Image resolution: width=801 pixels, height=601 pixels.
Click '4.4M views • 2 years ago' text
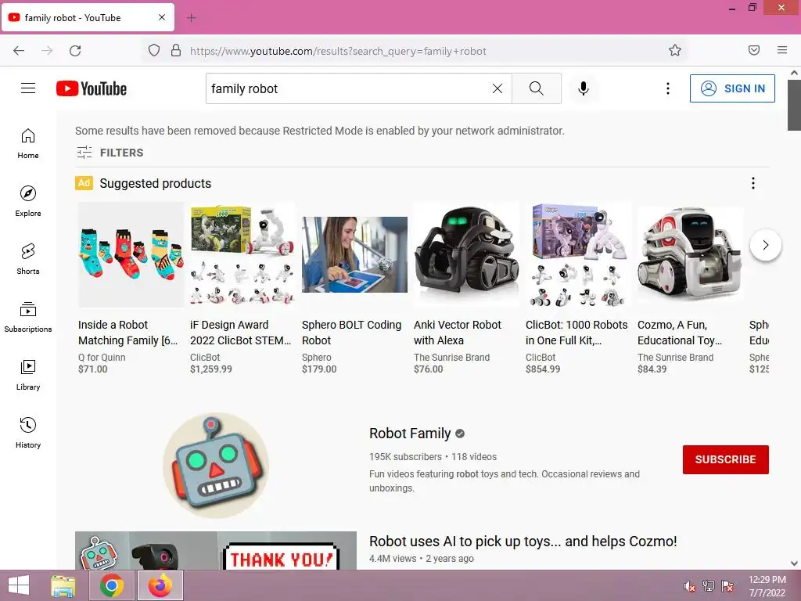tap(422, 559)
